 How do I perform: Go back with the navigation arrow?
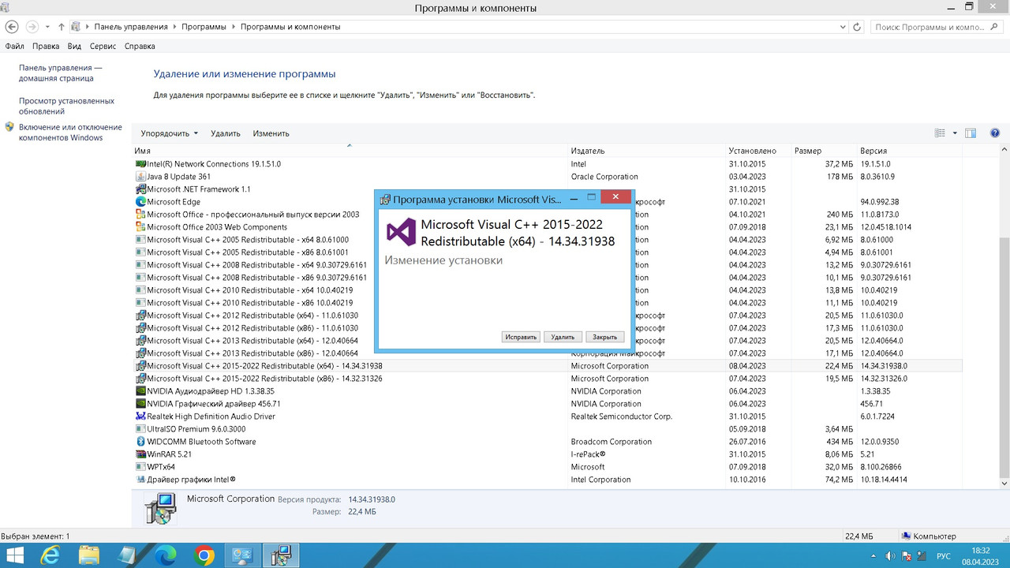(x=12, y=27)
